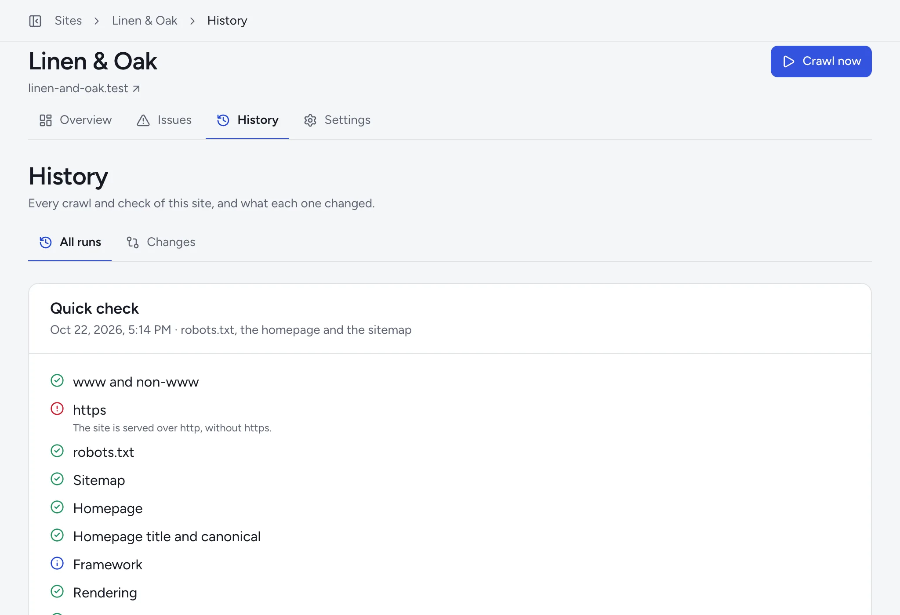
Task: Click external arrow icon beside site URL
Action: [136, 89]
